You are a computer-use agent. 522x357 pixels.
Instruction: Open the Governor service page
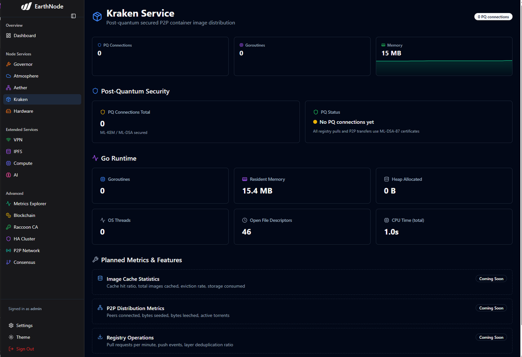click(x=42, y=64)
